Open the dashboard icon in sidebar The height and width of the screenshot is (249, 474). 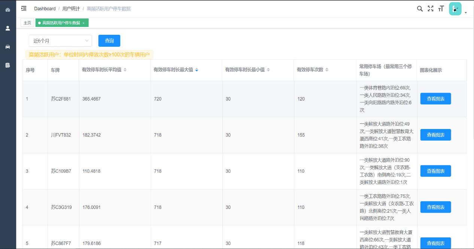point(8,10)
